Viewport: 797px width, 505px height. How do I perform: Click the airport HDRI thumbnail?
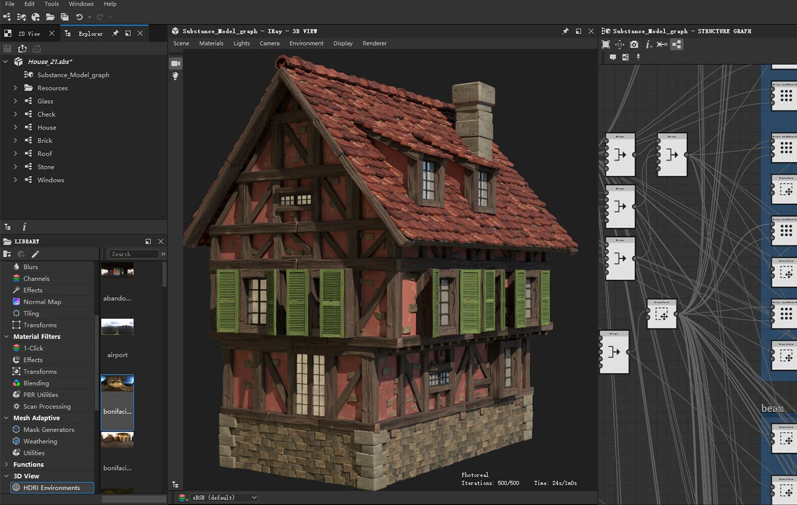point(117,326)
